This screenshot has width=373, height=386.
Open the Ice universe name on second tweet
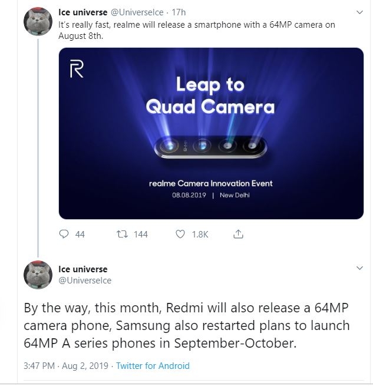coord(82,269)
